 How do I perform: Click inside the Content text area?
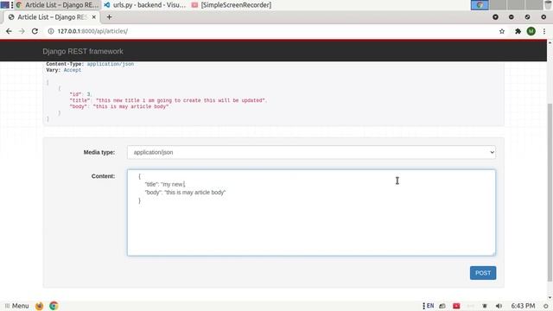[x=311, y=213]
